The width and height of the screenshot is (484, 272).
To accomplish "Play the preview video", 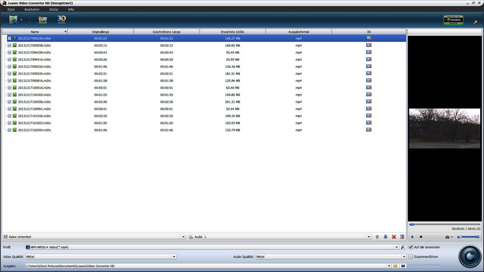I will tap(413, 237).
